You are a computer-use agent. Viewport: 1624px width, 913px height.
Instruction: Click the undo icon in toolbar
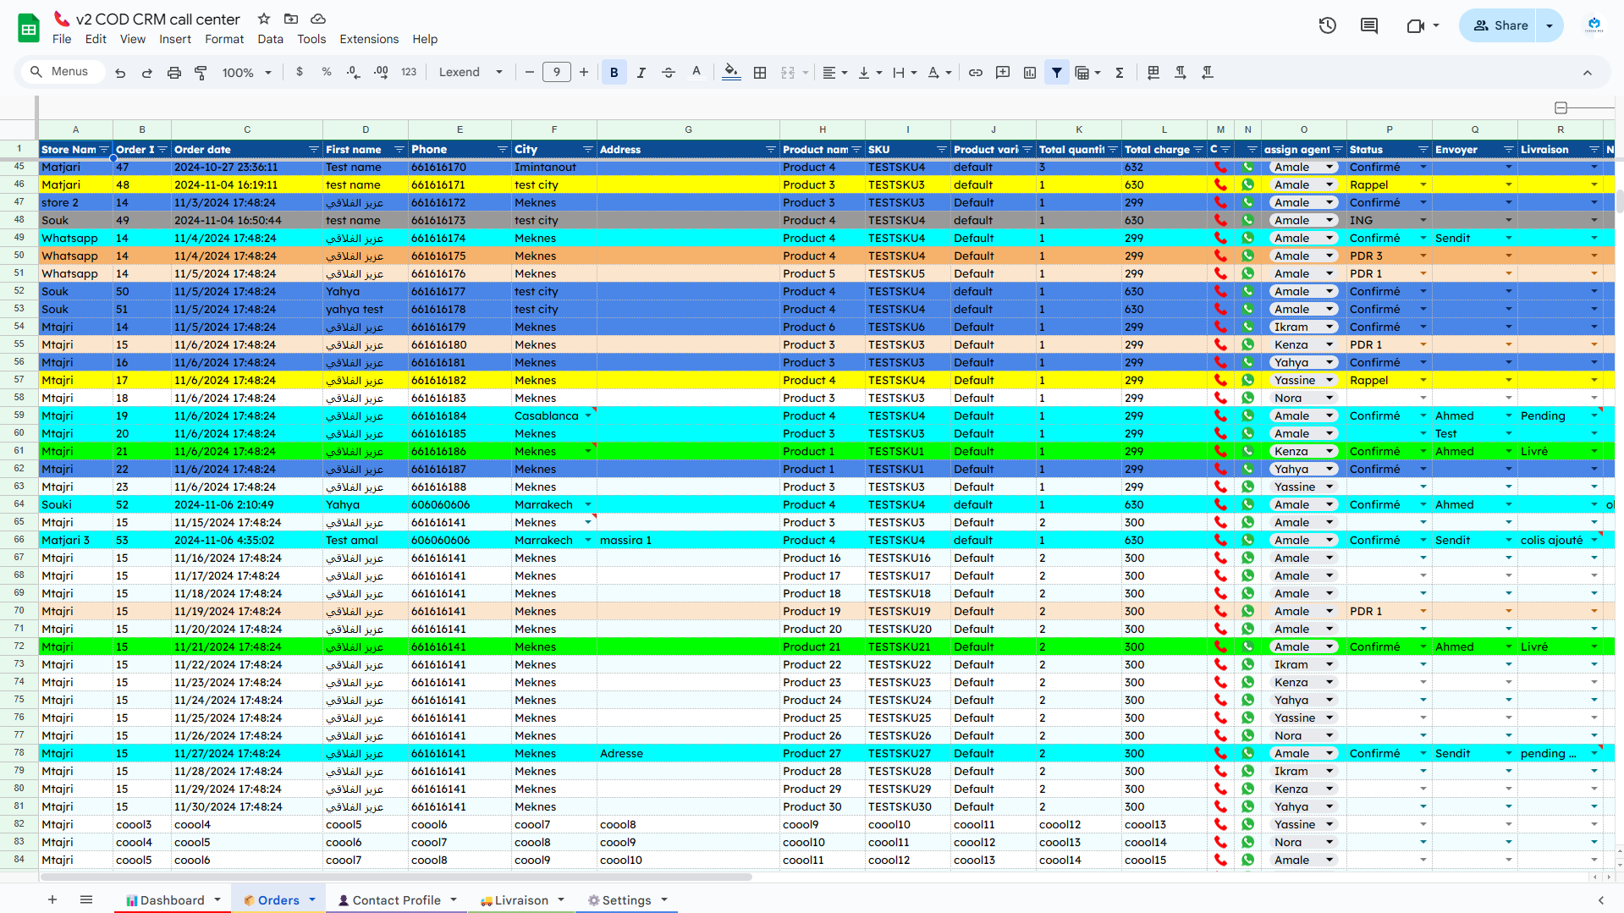pos(120,73)
